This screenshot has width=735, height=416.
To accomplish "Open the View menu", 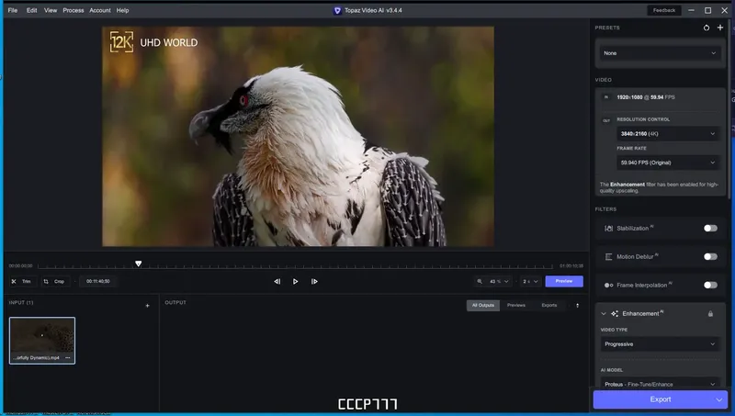I will pyautogui.click(x=51, y=10).
